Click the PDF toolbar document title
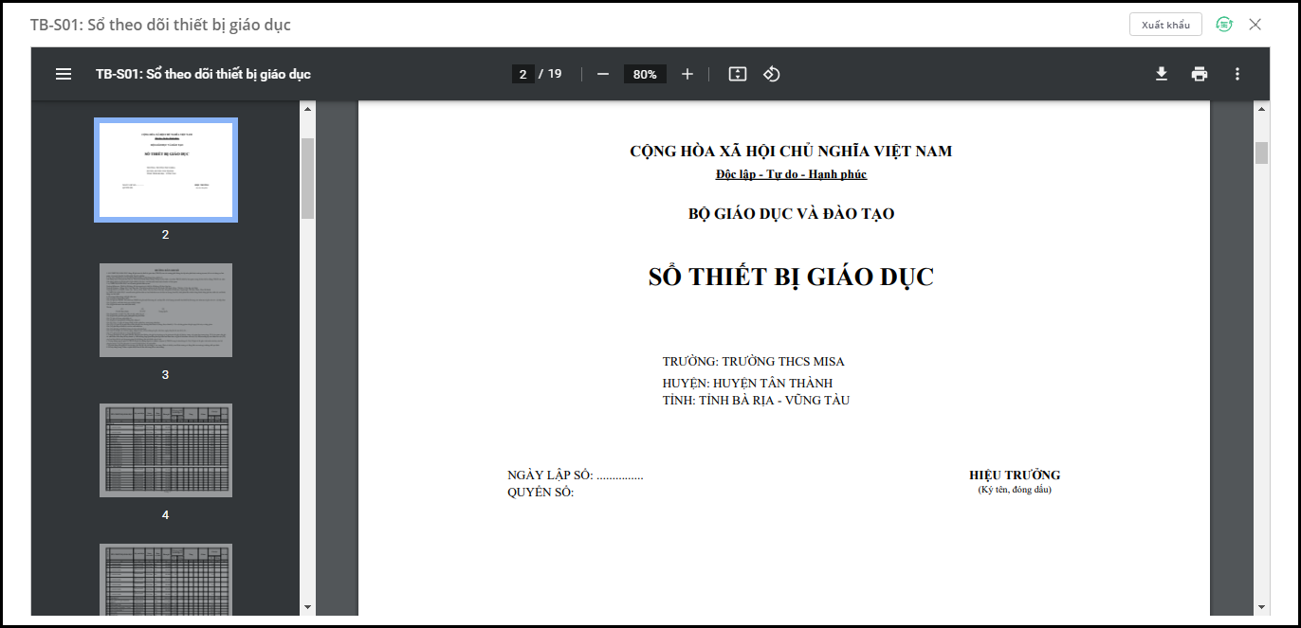The width and height of the screenshot is (1301, 628). (203, 74)
